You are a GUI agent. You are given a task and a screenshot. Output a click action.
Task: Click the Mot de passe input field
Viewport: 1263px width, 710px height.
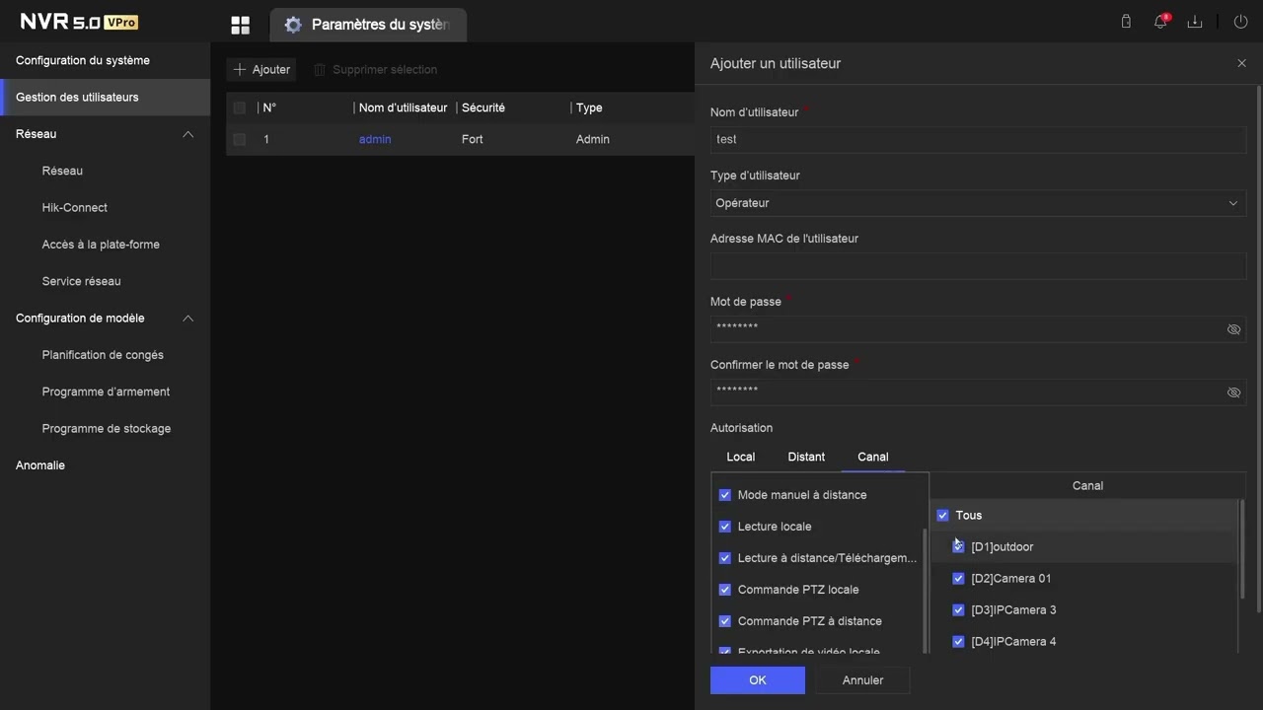coord(978,329)
